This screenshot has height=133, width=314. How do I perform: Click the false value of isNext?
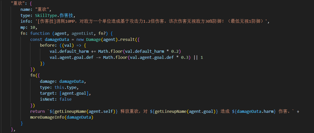65,99
